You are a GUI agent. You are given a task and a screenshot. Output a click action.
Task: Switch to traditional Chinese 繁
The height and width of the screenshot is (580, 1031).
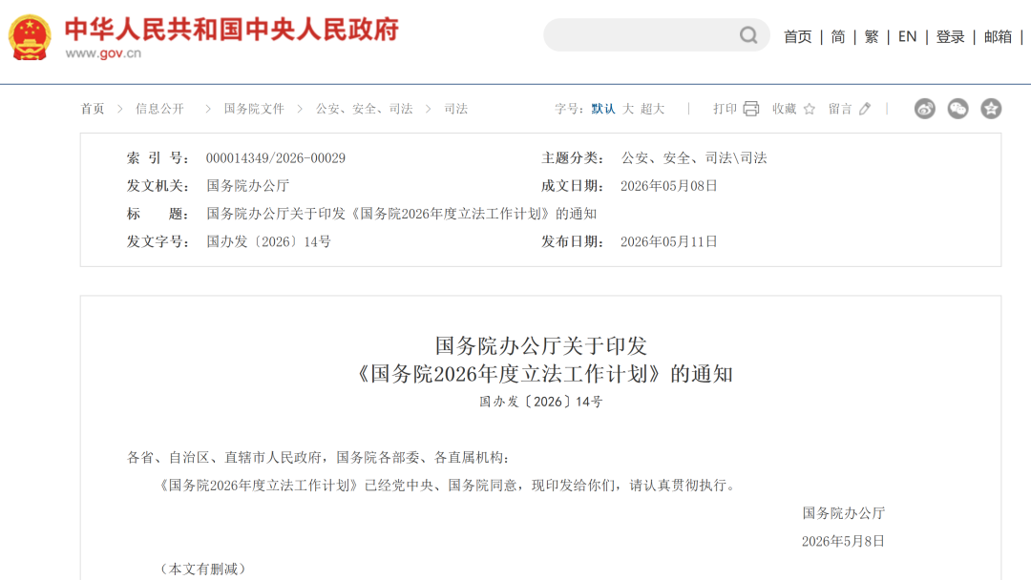pos(872,37)
